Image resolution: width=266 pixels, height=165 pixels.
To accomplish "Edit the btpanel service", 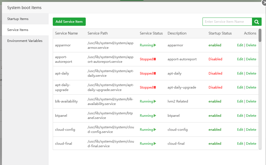I will 240,116.
